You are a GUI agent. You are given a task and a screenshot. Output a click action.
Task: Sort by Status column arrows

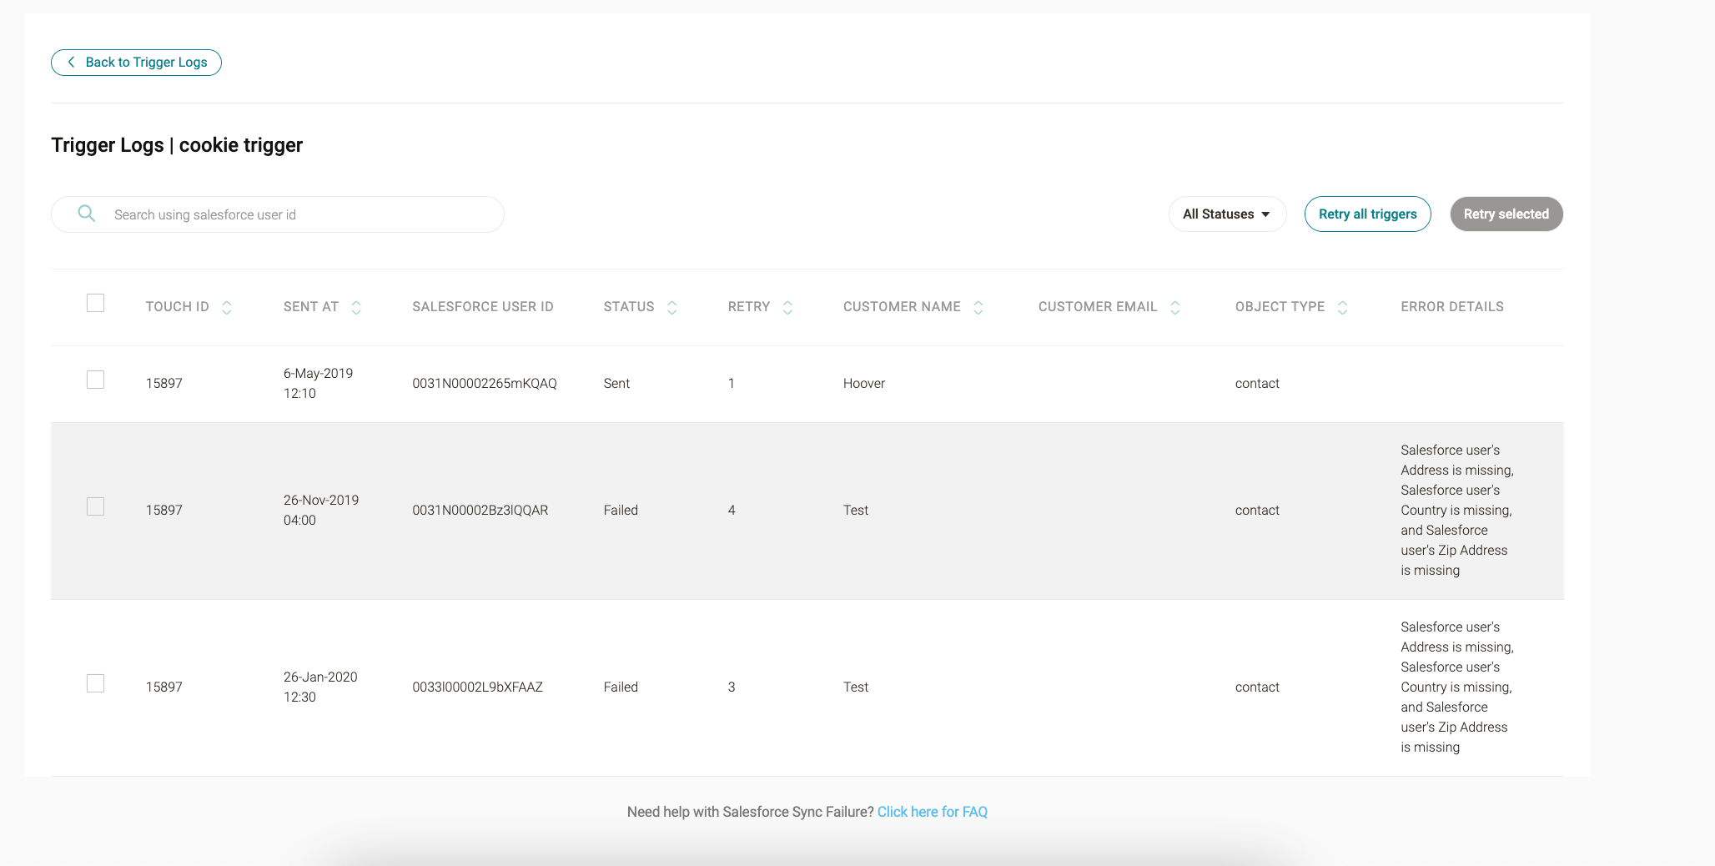coord(671,308)
